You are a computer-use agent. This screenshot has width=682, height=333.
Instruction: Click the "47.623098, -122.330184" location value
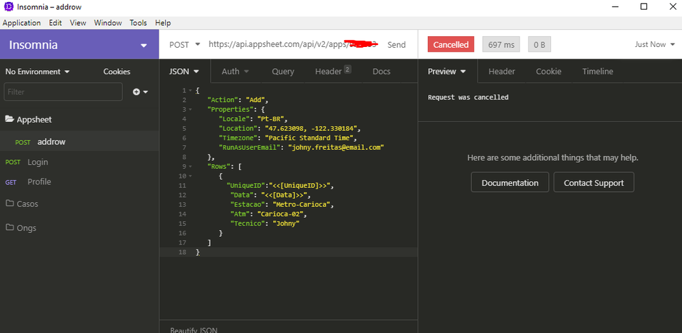tap(311, 128)
